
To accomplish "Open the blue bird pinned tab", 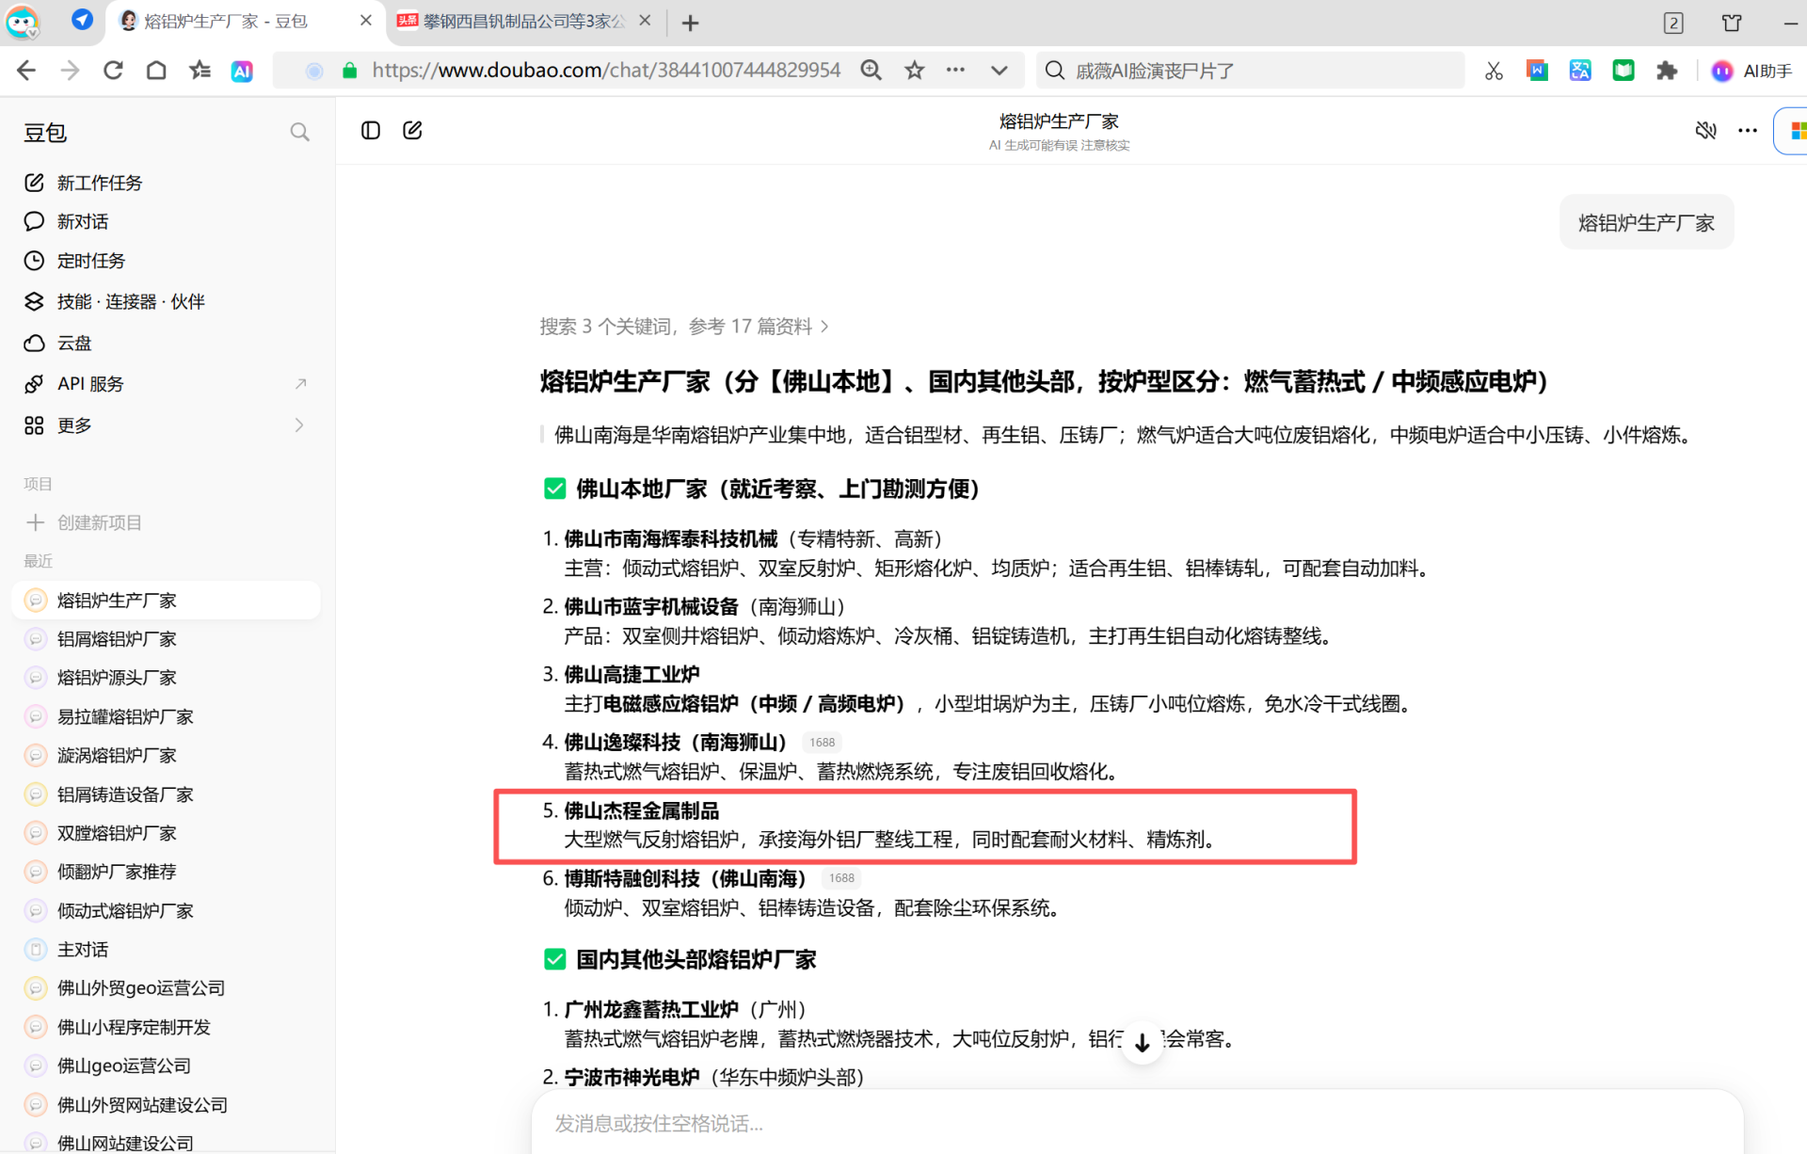I will pyautogui.click(x=83, y=20).
